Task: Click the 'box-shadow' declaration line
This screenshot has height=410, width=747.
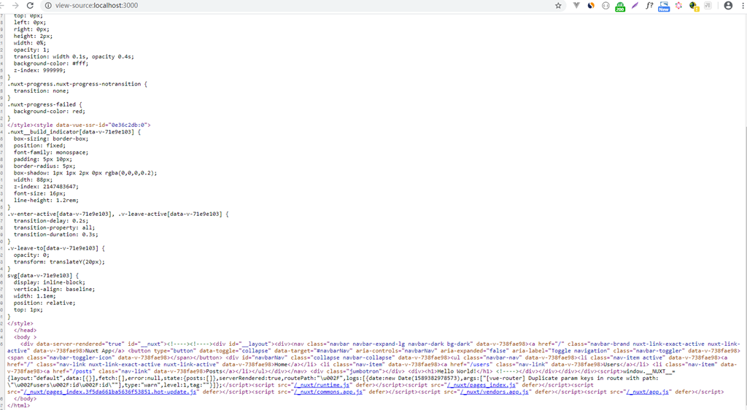Action: point(85,173)
